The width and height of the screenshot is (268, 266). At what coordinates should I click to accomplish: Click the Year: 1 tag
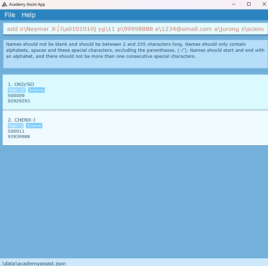(15, 126)
